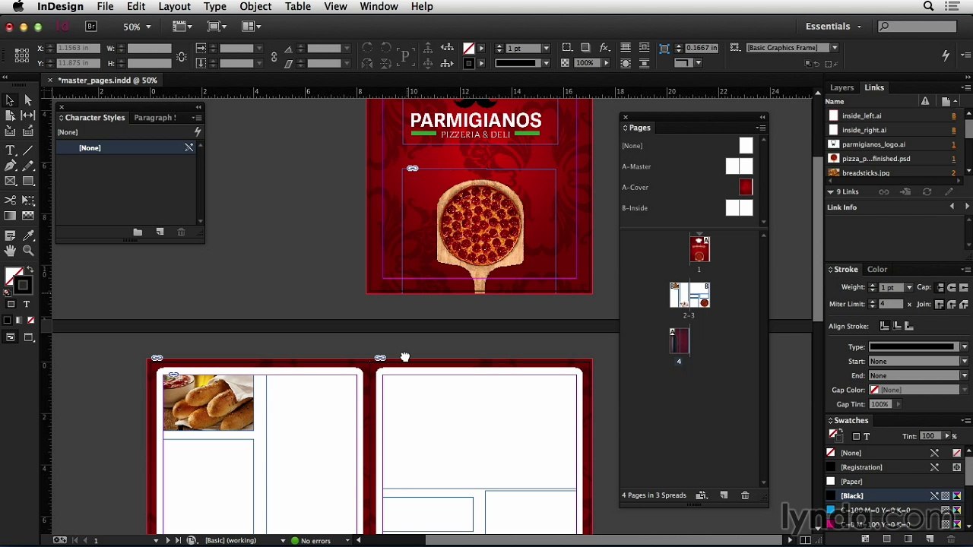Expand the 9 Links disclosure triangle
973x547 pixels.
[x=830, y=192]
